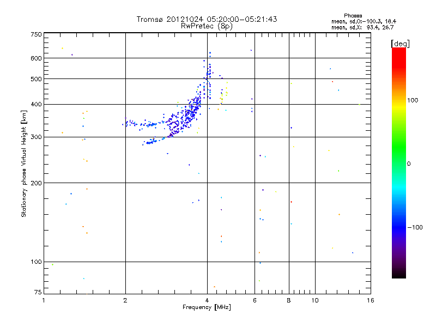Click the x-axis tick label '2'

(125, 300)
